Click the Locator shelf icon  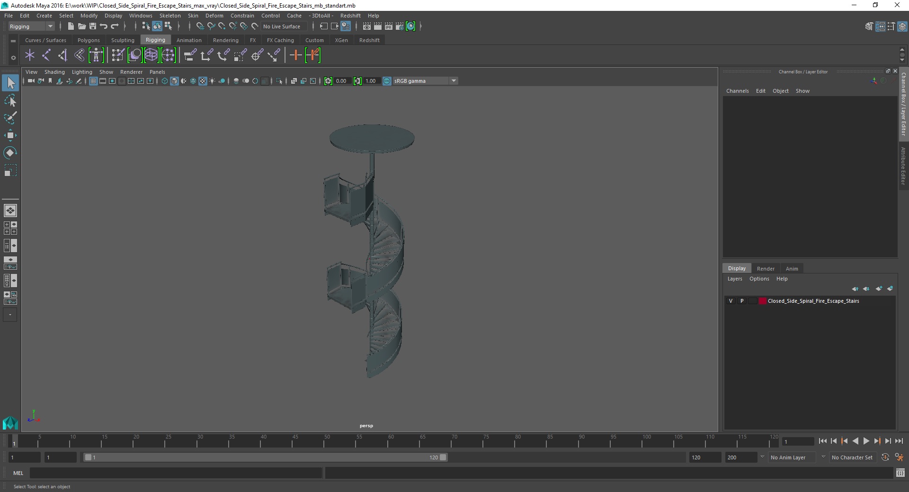click(30, 55)
